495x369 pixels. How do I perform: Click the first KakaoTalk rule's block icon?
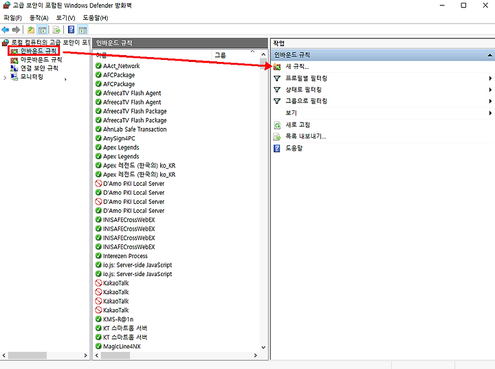pos(98,283)
